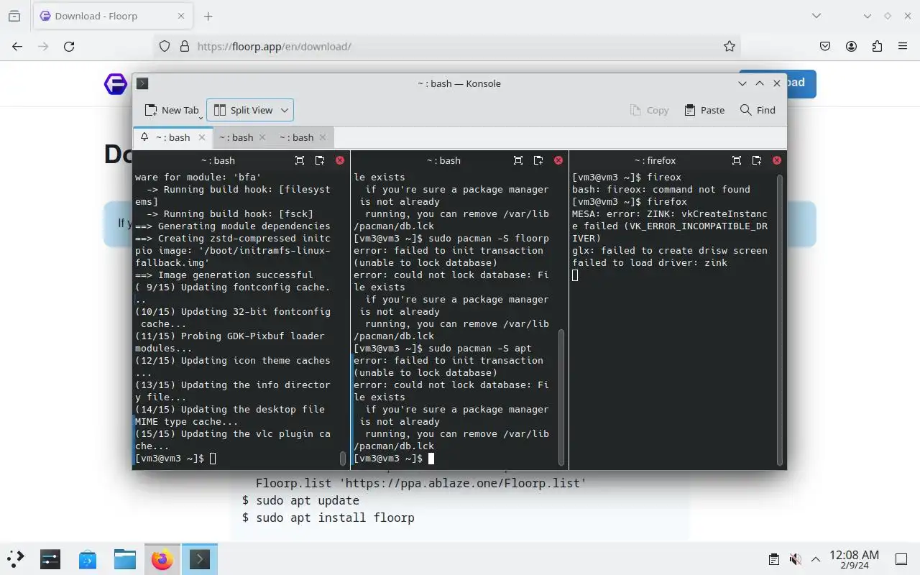Click 'sudo pacman -S apt' command line

[x=443, y=348]
